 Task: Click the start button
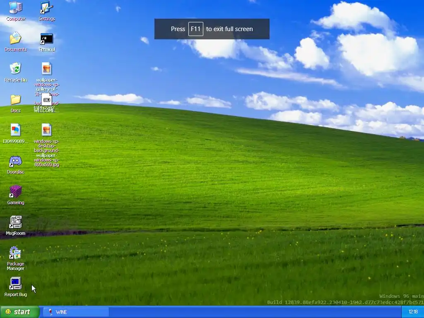19,312
